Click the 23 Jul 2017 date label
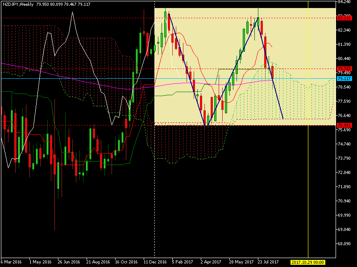 pos(268,262)
